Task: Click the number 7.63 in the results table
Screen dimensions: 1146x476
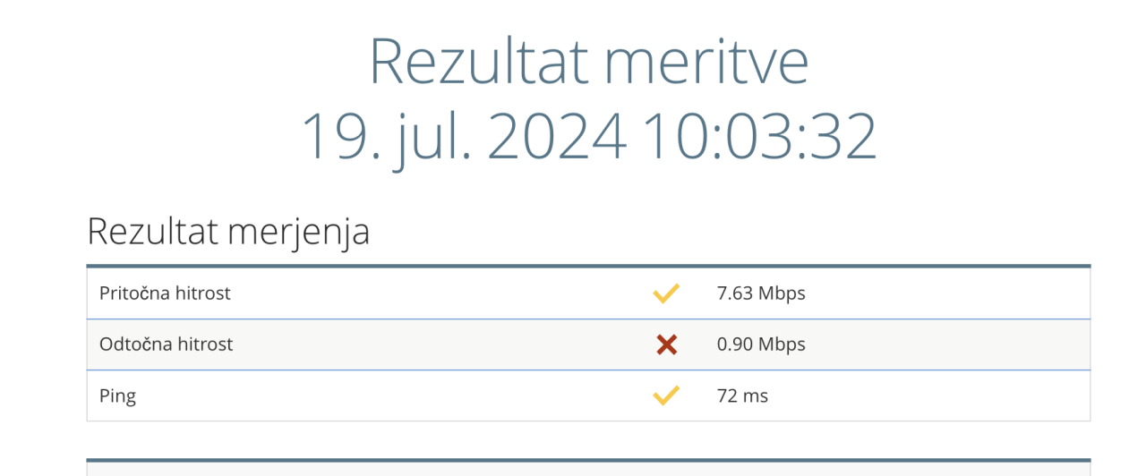Action: (x=735, y=293)
